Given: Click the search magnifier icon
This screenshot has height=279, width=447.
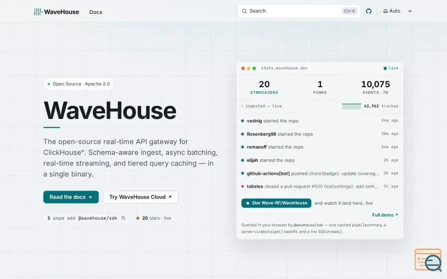Looking at the screenshot, I should 244,11.
